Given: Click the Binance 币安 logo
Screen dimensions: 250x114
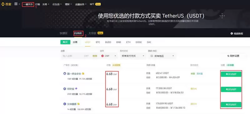Looking at the screenshot, I should click(x=6, y=4).
